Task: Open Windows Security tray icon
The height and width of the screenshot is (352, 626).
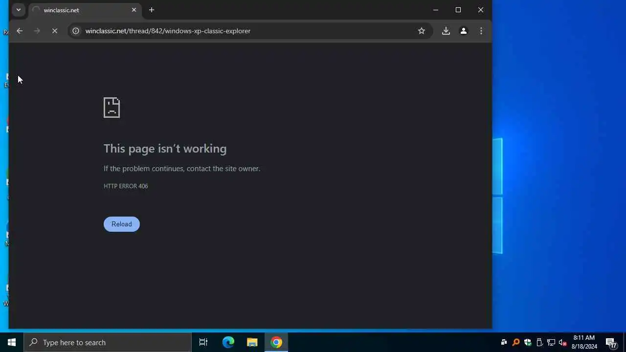Action: (x=527, y=342)
